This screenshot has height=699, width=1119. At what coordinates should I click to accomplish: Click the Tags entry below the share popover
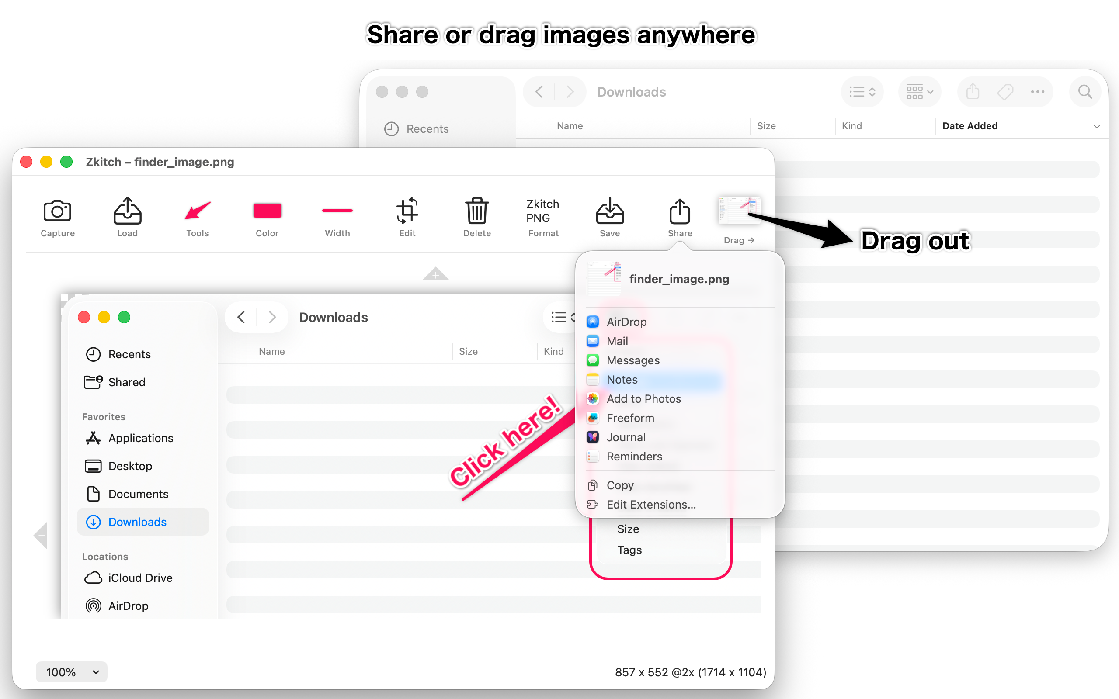tap(629, 550)
